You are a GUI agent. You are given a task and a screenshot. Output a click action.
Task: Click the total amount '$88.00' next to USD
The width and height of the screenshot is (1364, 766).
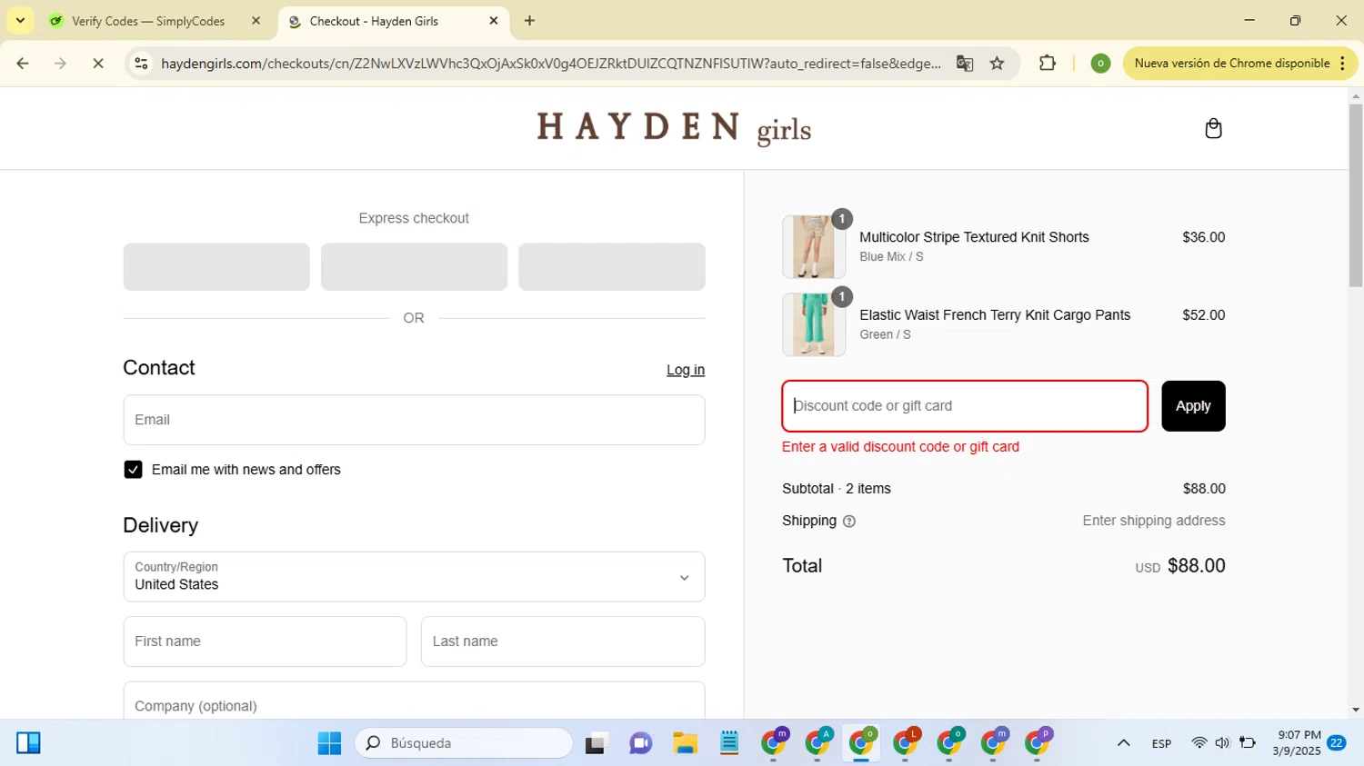coord(1197,566)
